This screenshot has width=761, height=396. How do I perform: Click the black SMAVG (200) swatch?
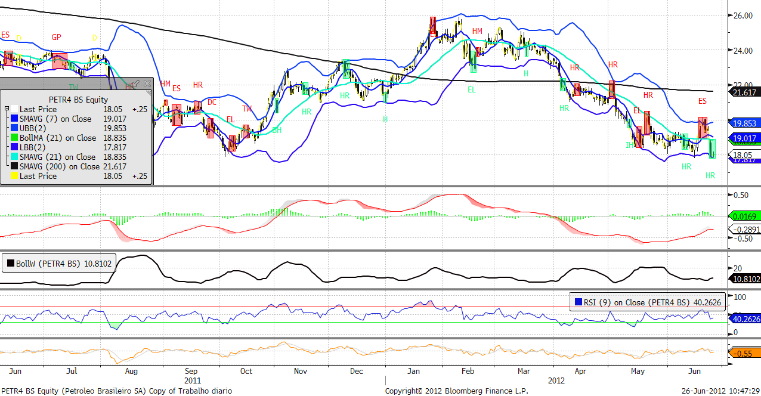click(14, 166)
